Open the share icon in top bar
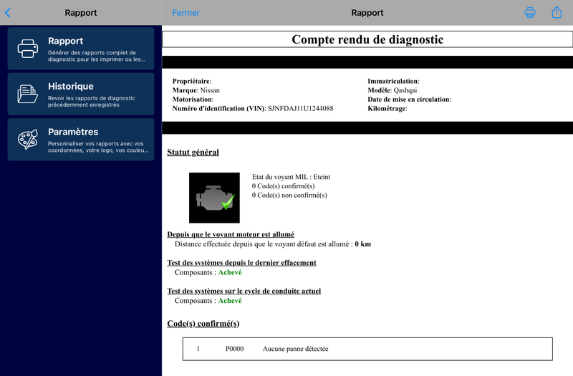The width and height of the screenshot is (573, 376). [557, 12]
